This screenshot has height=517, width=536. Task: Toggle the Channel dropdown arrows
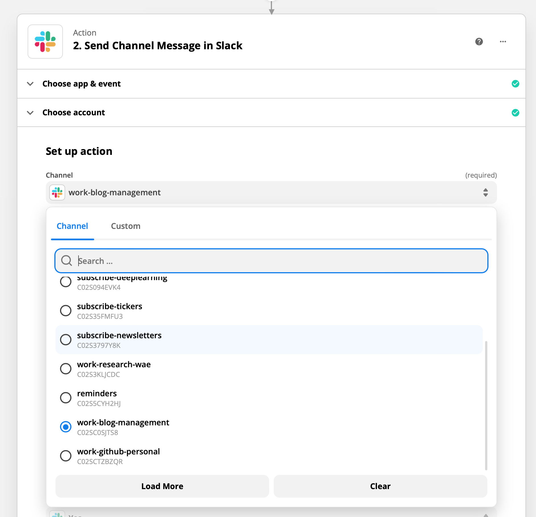pyautogui.click(x=486, y=192)
